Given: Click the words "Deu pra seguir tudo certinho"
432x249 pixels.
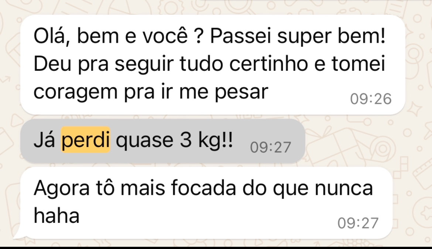Looking at the screenshot, I should [x=171, y=64].
